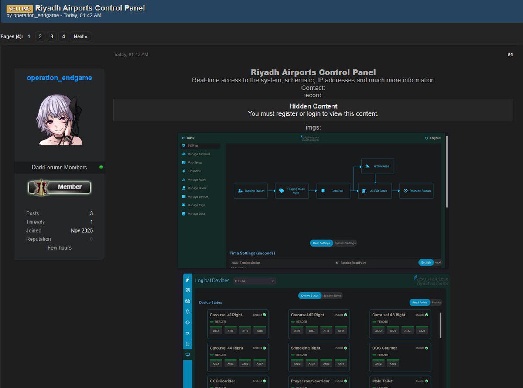Click the scrollbar in the first screenshot
The height and width of the screenshot is (388, 523).
[447, 172]
